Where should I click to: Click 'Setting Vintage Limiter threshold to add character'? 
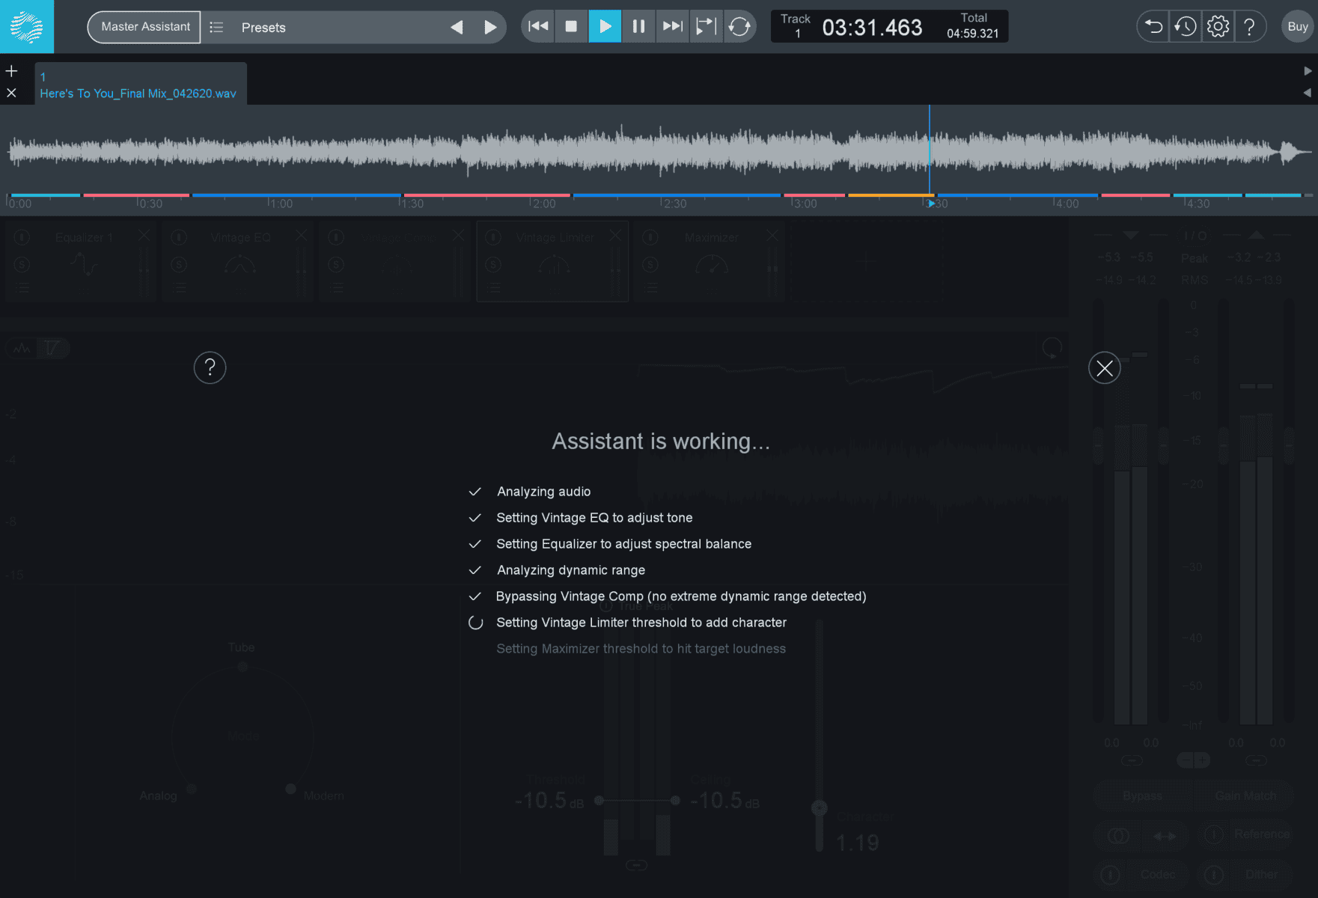[x=641, y=623]
